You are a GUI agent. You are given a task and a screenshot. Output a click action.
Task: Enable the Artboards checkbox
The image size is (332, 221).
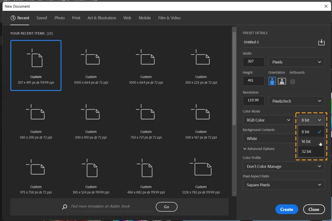tap(292, 81)
